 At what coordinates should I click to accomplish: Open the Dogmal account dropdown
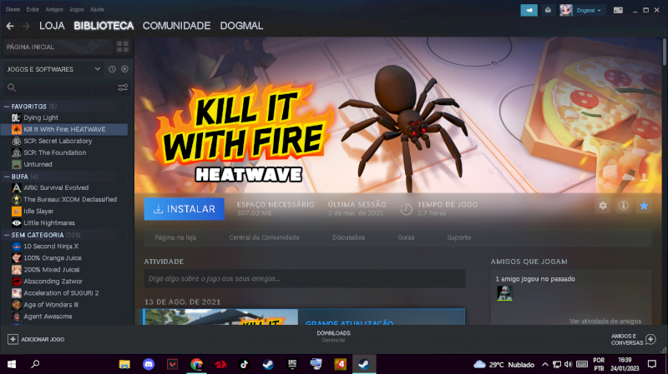point(589,10)
